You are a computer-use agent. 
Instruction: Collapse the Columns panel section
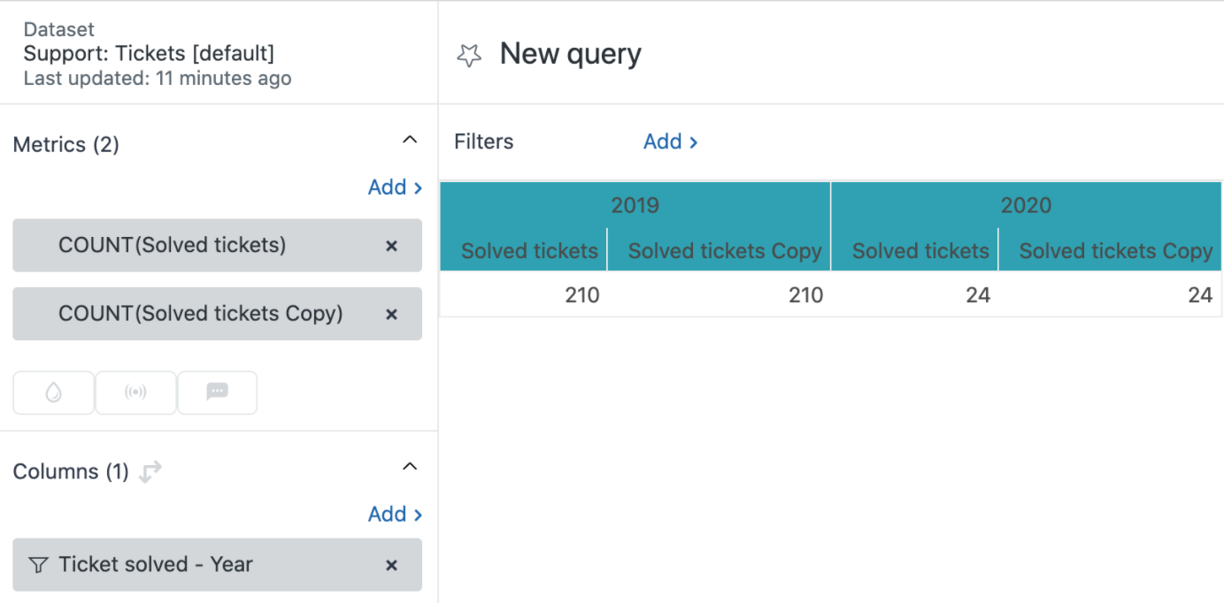(409, 466)
